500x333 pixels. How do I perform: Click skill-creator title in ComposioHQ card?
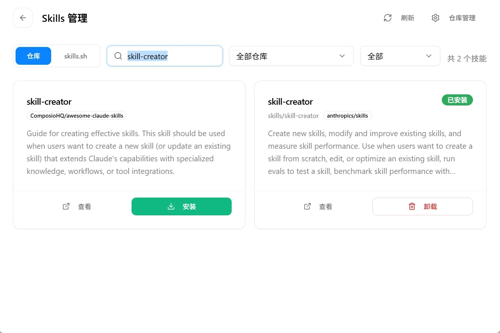pyautogui.click(x=49, y=101)
